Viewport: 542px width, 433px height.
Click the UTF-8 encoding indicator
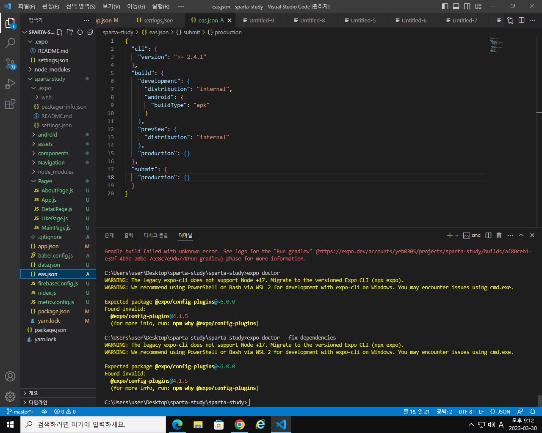[465, 411]
